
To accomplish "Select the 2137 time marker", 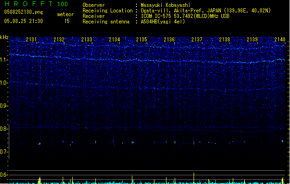I will [197, 40].
